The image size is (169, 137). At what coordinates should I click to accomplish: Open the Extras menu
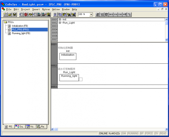46,9
